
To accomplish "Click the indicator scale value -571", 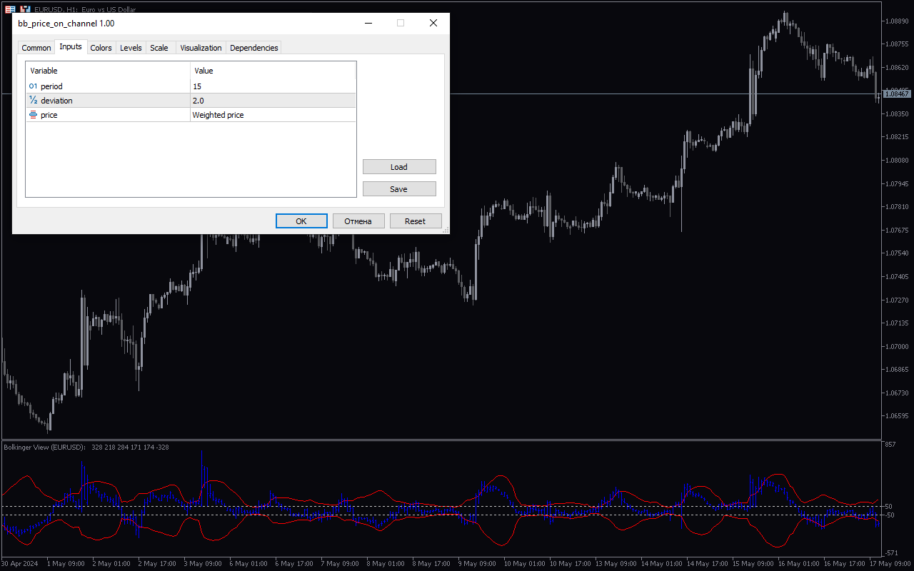I will (x=891, y=553).
